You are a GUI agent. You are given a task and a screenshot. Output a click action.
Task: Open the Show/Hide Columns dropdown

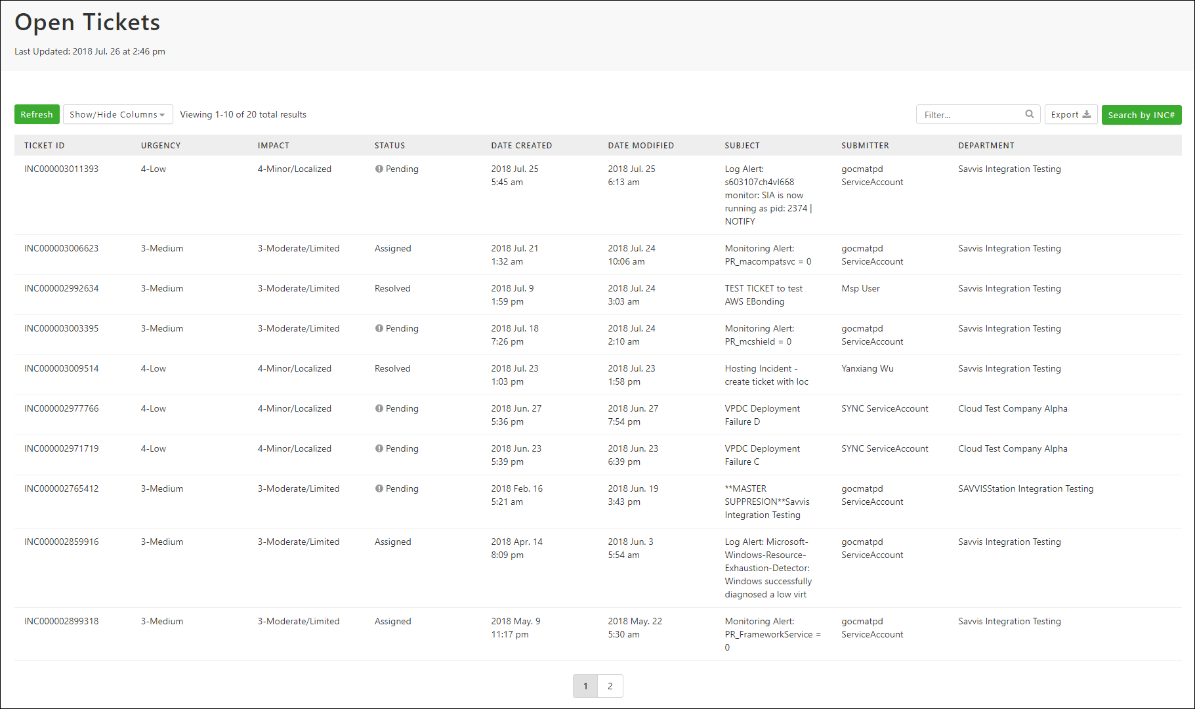click(x=117, y=114)
